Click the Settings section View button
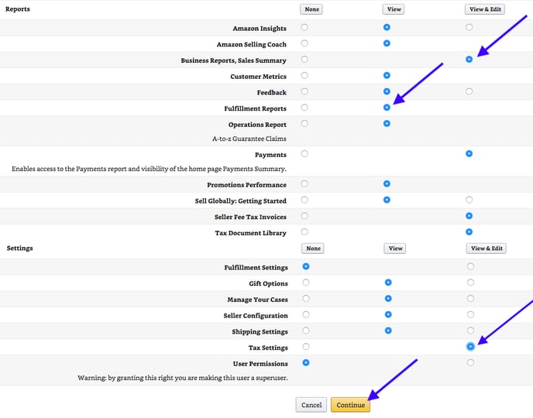Screen dimensions: 533x418 (x=395, y=248)
